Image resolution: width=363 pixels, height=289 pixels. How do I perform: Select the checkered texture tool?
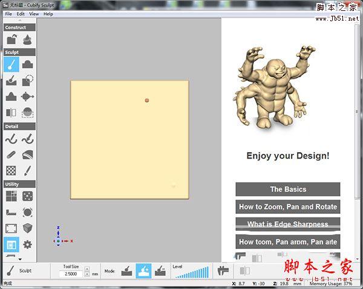[11, 171]
